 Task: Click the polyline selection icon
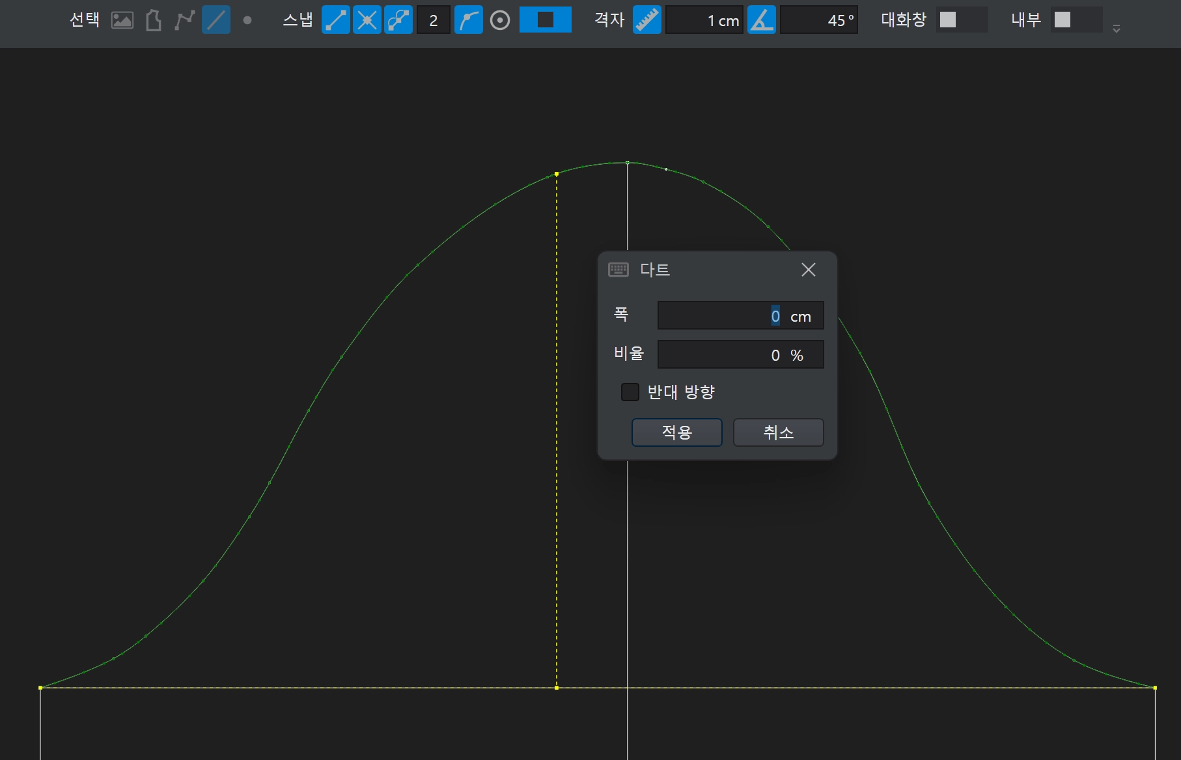click(184, 20)
